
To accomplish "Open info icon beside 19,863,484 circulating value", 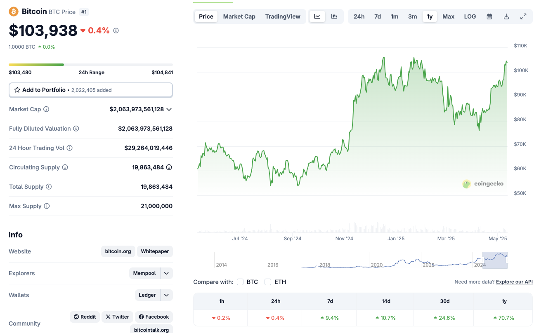I will (x=169, y=167).
